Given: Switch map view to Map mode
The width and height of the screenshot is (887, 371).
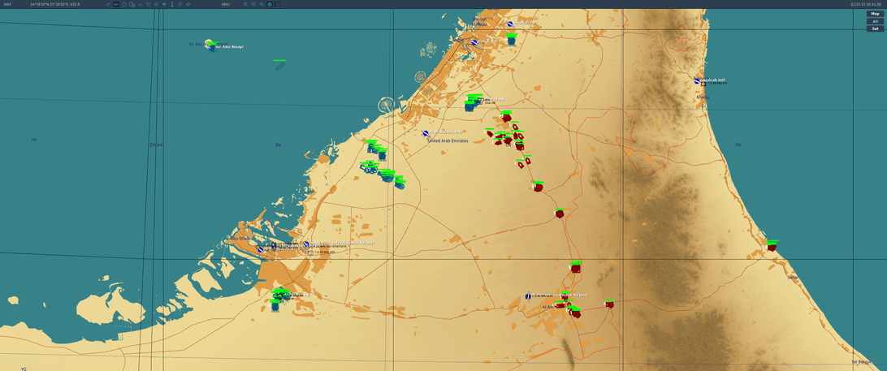Looking at the screenshot, I should 875,14.
